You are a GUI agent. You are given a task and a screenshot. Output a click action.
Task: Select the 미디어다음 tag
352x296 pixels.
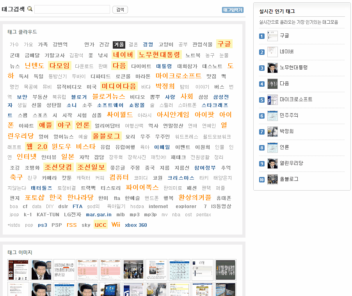[119, 86]
